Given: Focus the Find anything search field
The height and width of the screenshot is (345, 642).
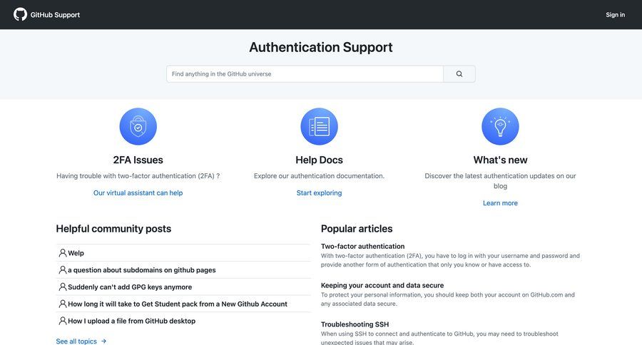Looking at the screenshot, I should pyautogui.click(x=305, y=74).
